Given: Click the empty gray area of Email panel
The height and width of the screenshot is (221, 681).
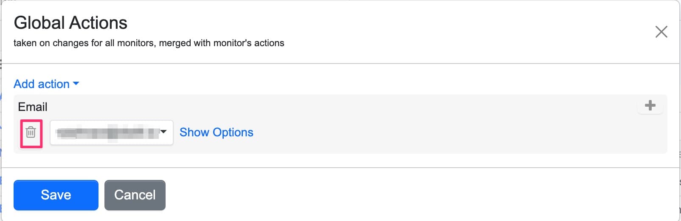Looking at the screenshot, I should point(425,131).
